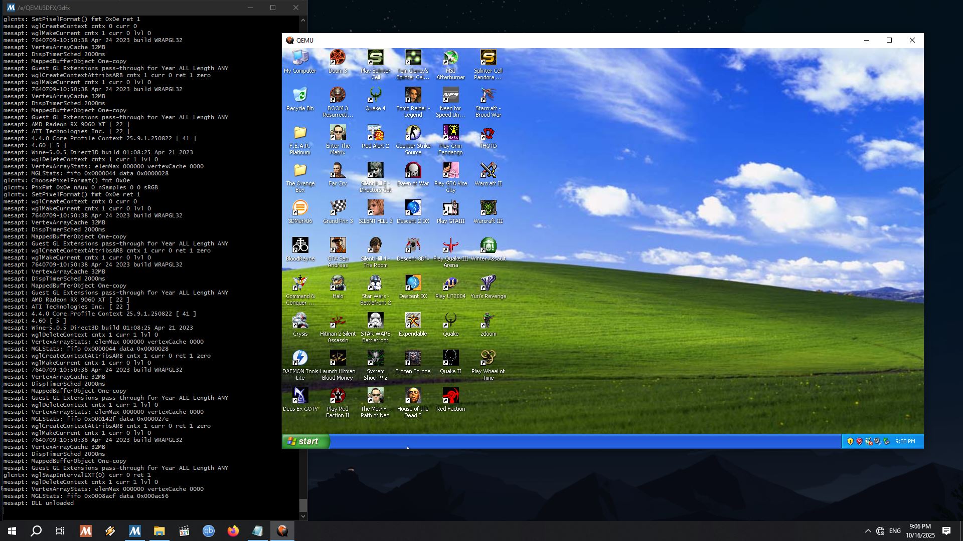This screenshot has width=963, height=541.
Task: Click the DAEMON Tools Lite icon
Action: [300, 359]
